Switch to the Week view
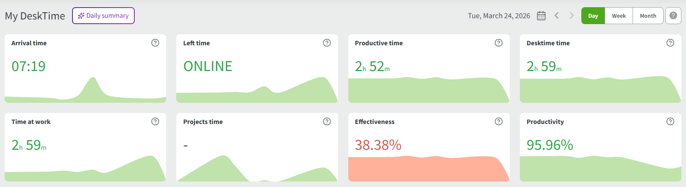Viewport: 686px width, 187px height. click(x=619, y=16)
